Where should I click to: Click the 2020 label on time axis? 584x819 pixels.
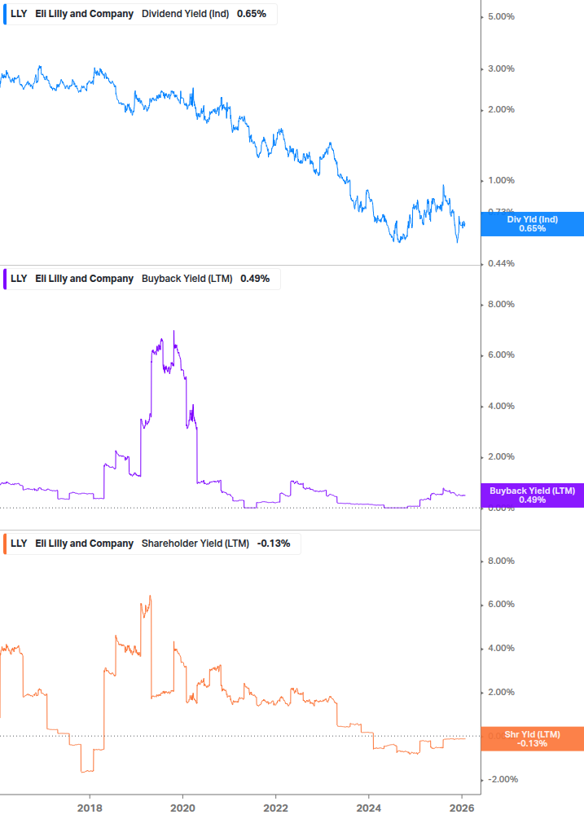coord(182,808)
